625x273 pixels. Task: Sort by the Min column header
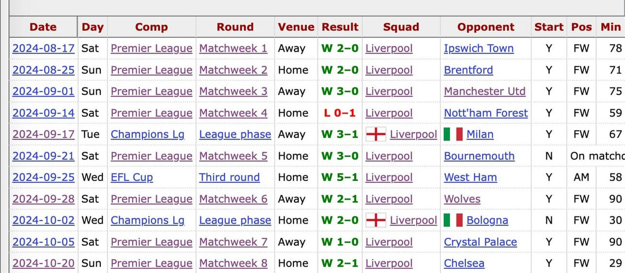(x=610, y=27)
